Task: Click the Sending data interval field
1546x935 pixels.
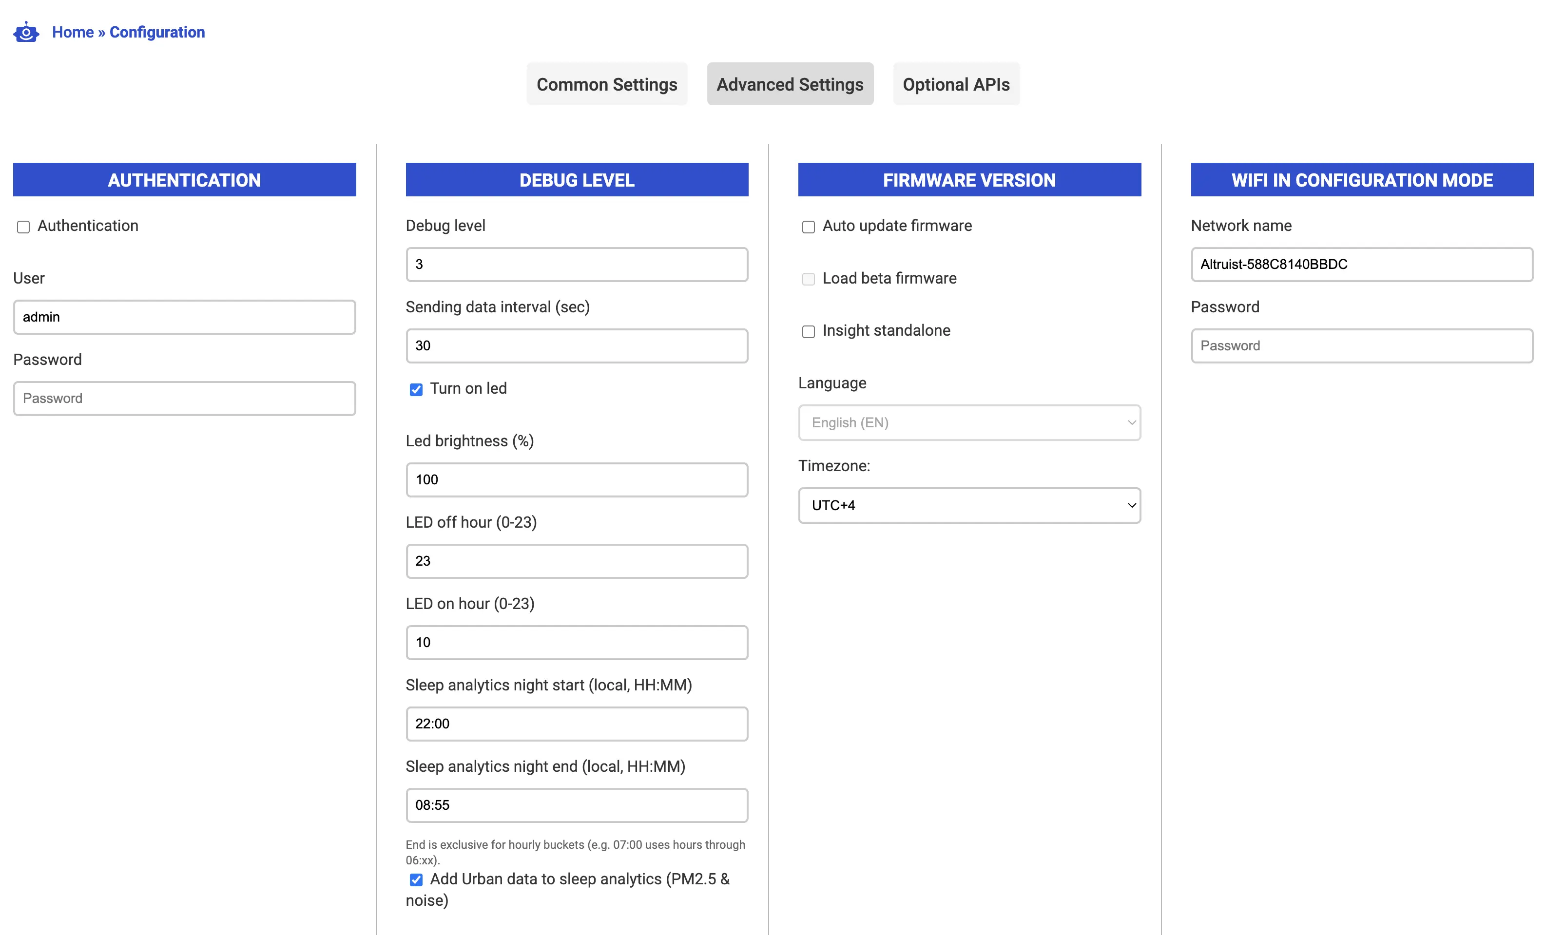Action: click(x=577, y=345)
